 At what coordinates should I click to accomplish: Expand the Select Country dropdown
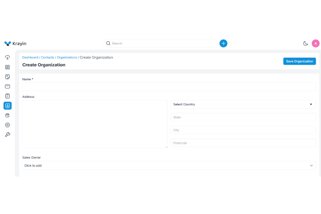tap(243, 104)
